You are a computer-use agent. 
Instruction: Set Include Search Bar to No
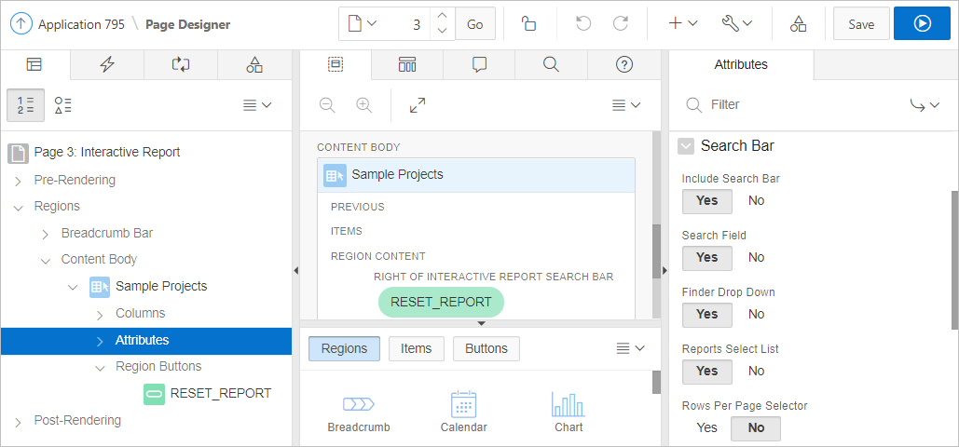[756, 200]
